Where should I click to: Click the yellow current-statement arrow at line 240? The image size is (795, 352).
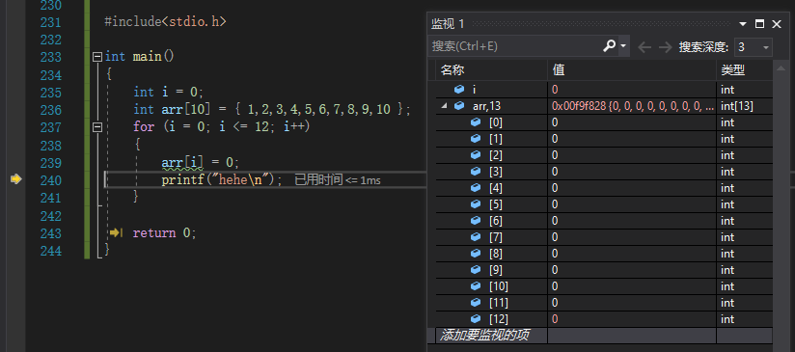click(16, 179)
